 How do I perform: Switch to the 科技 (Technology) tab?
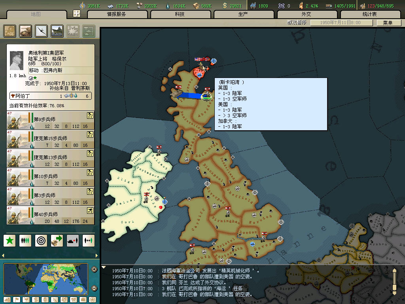point(180,14)
